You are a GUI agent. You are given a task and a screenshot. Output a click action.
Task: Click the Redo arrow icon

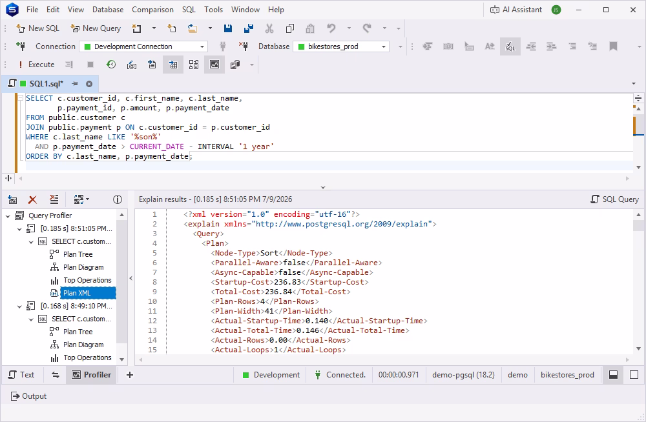pyautogui.click(x=367, y=28)
